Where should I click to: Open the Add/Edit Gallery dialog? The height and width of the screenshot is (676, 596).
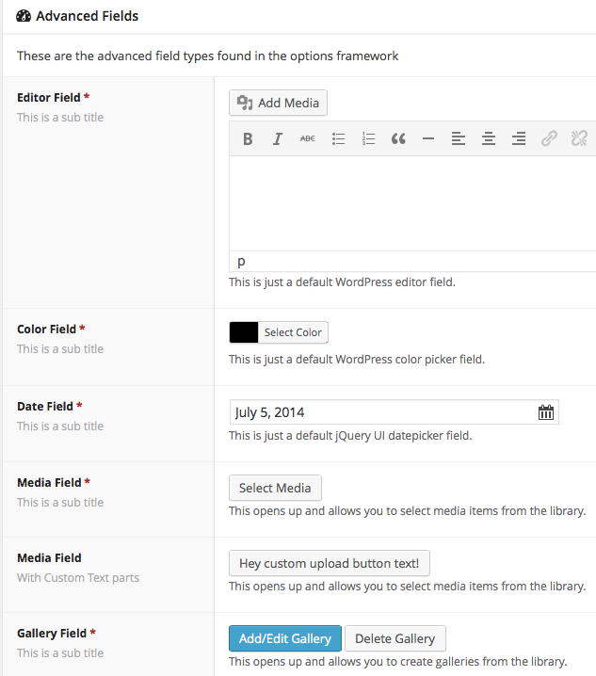[x=284, y=638]
